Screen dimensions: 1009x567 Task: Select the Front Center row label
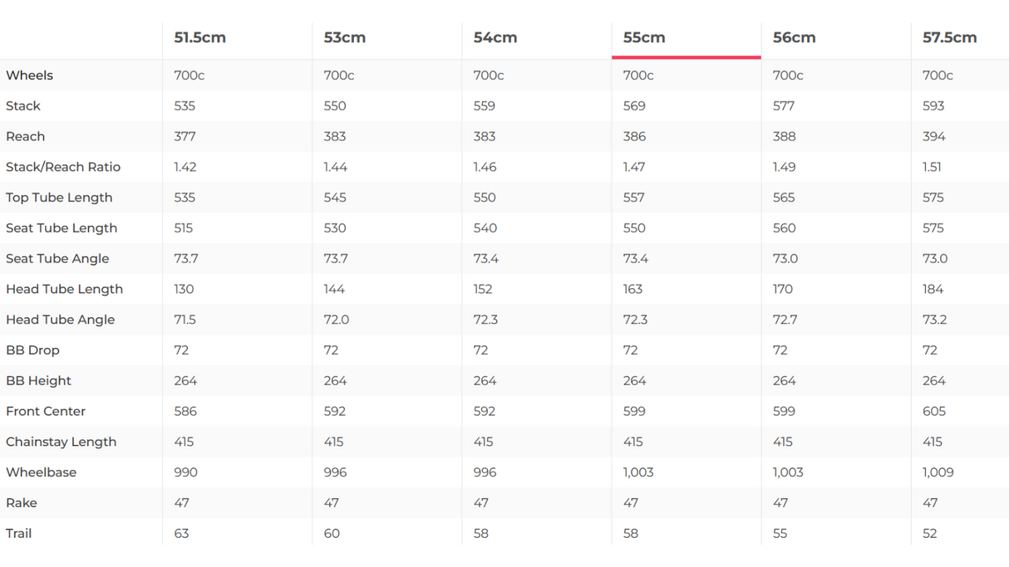pos(46,411)
